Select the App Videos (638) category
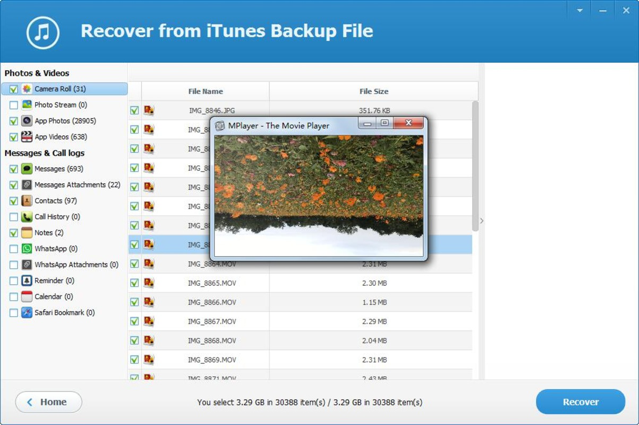This screenshot has height=425, width=639. click(61, 137)
